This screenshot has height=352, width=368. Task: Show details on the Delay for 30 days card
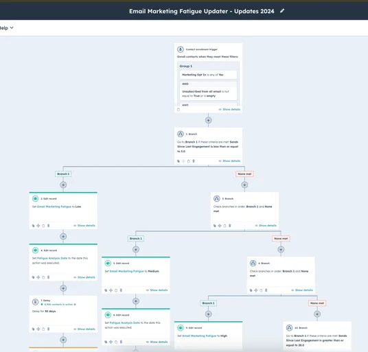point(84,329)
